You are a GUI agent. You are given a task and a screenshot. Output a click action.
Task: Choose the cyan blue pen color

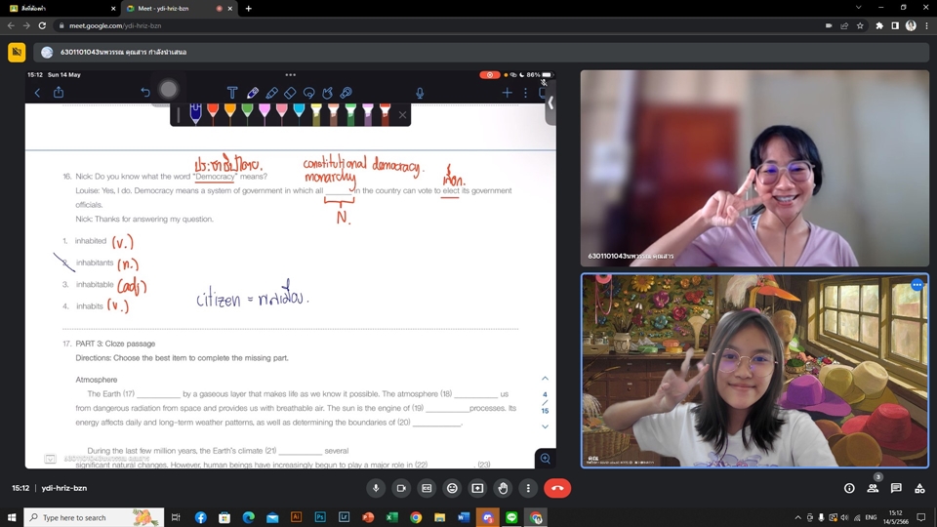coord(299,112)
